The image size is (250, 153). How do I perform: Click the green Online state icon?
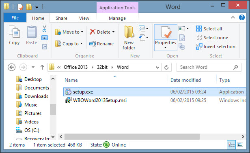tap(106, 145)
